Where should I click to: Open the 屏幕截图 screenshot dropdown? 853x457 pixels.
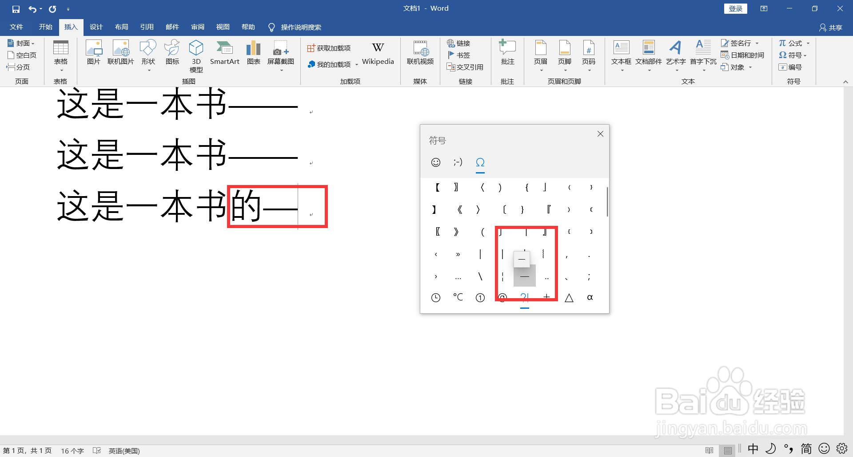click(281, 56)
